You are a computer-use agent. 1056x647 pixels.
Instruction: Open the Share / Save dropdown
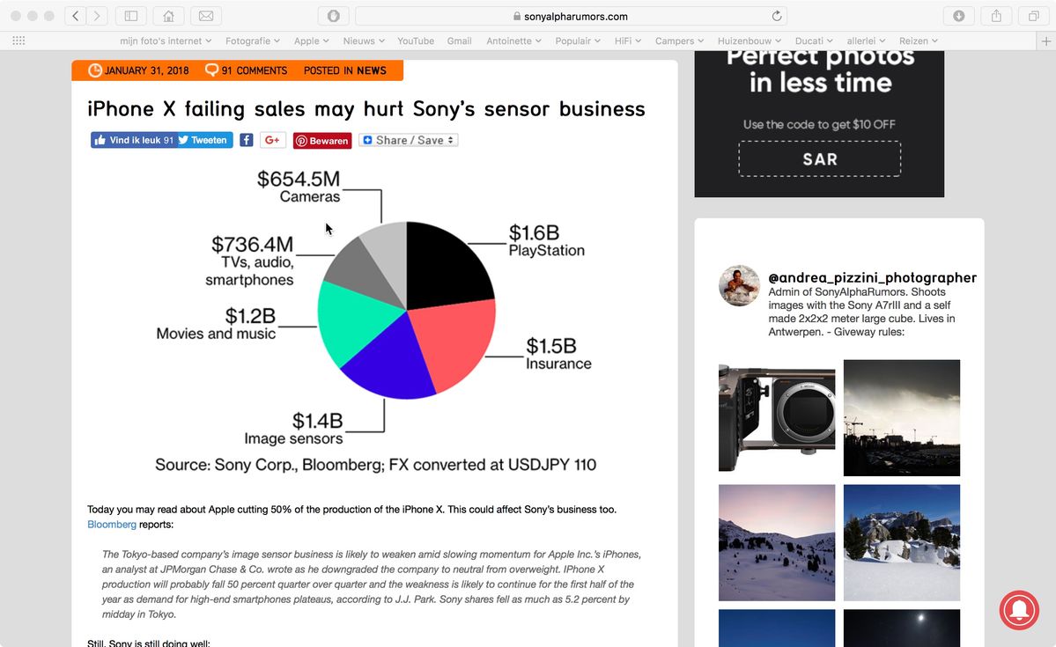pyautogui.click(x=409, y=140)
